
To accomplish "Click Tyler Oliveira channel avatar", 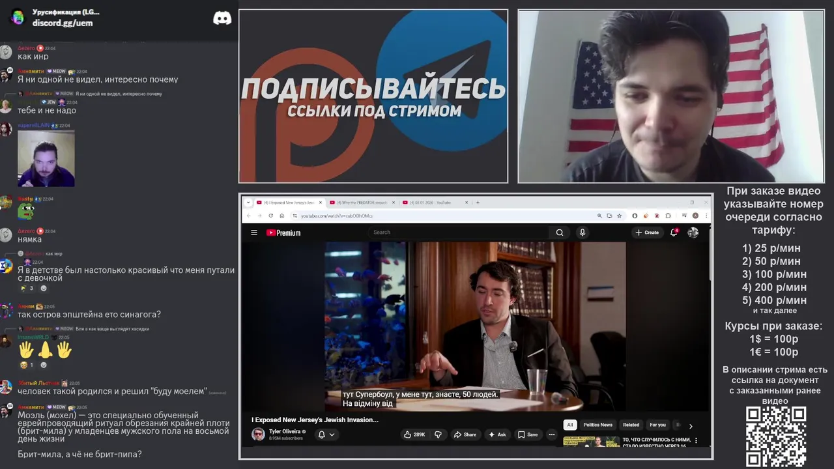I will coord(259,434).
